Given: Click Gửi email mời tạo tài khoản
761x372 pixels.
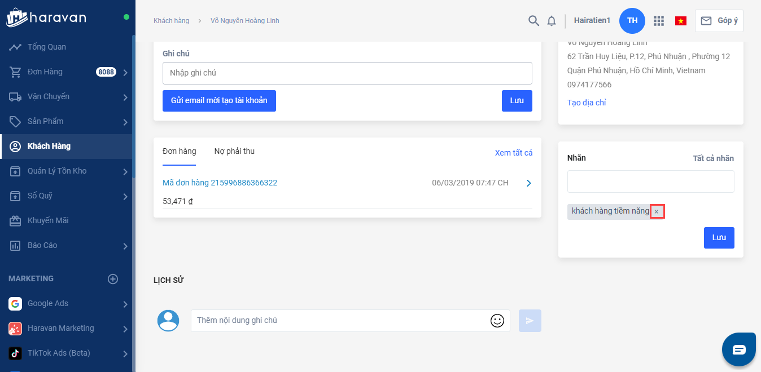Looking at the screenshot, I should point(219,101).
